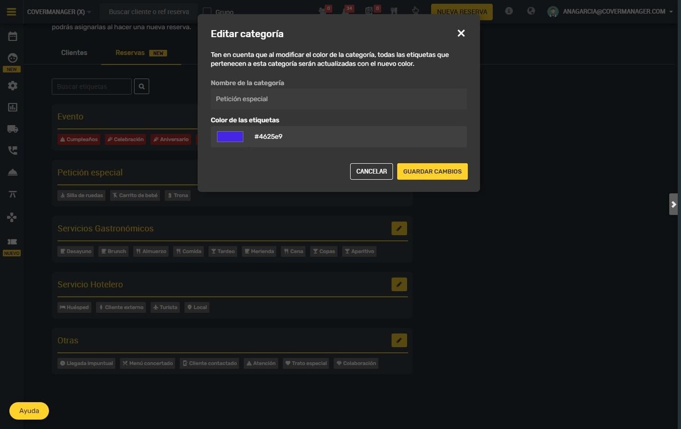681x429 pixels.
Task: Edit the Servicios Gastronómicos category pencil
Action: (399, 228)
